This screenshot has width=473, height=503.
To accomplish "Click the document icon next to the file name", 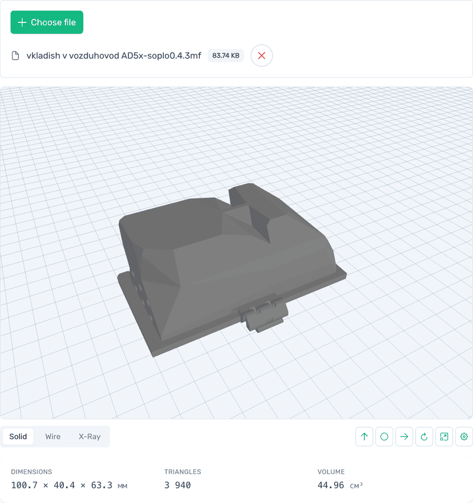I will point(15,56).
